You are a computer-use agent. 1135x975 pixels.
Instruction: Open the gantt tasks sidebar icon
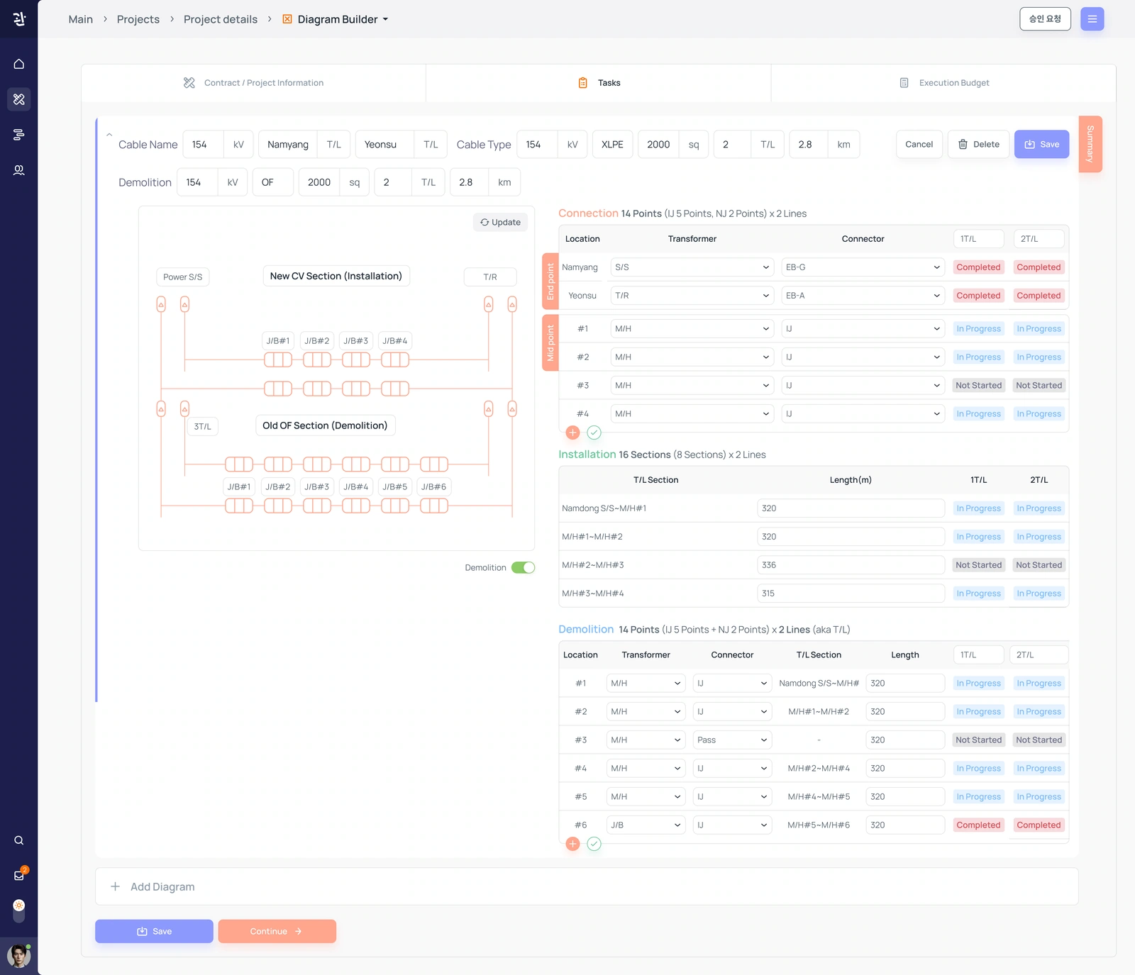[19, 135]
